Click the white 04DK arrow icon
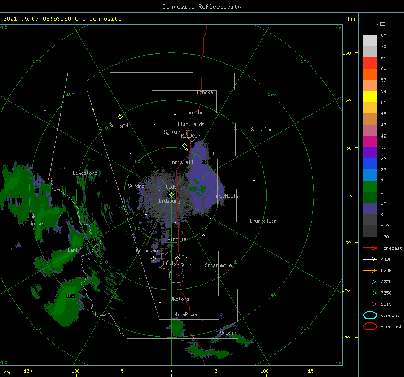The height and width of the screenshot is (377, 404). pos(370,260)
